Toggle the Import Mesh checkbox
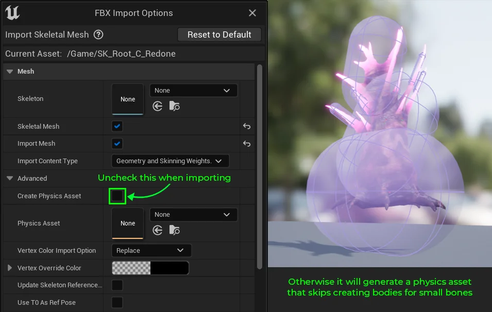This screenshot has height=312, width=492. pyautogui.click(x=117, y=144)
